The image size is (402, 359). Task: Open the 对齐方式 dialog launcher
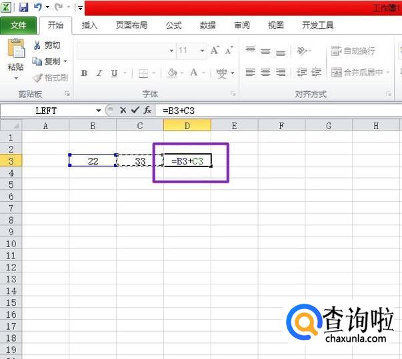coord(389,94)
